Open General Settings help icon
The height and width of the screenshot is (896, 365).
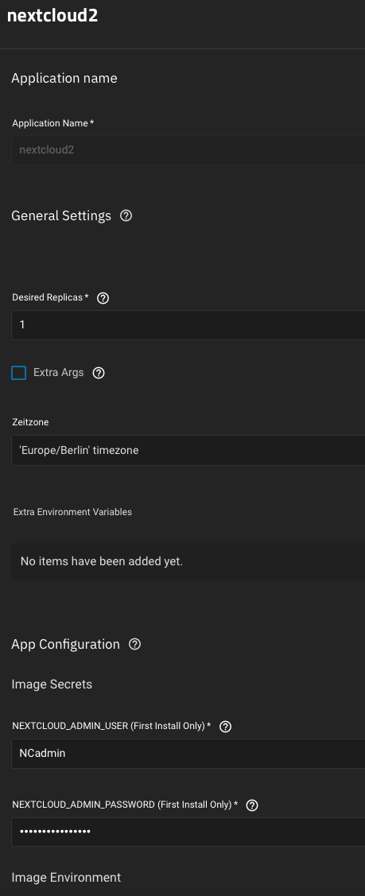(126, 215)
